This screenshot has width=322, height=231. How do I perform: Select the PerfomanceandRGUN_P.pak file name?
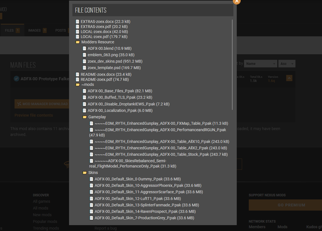158,132
